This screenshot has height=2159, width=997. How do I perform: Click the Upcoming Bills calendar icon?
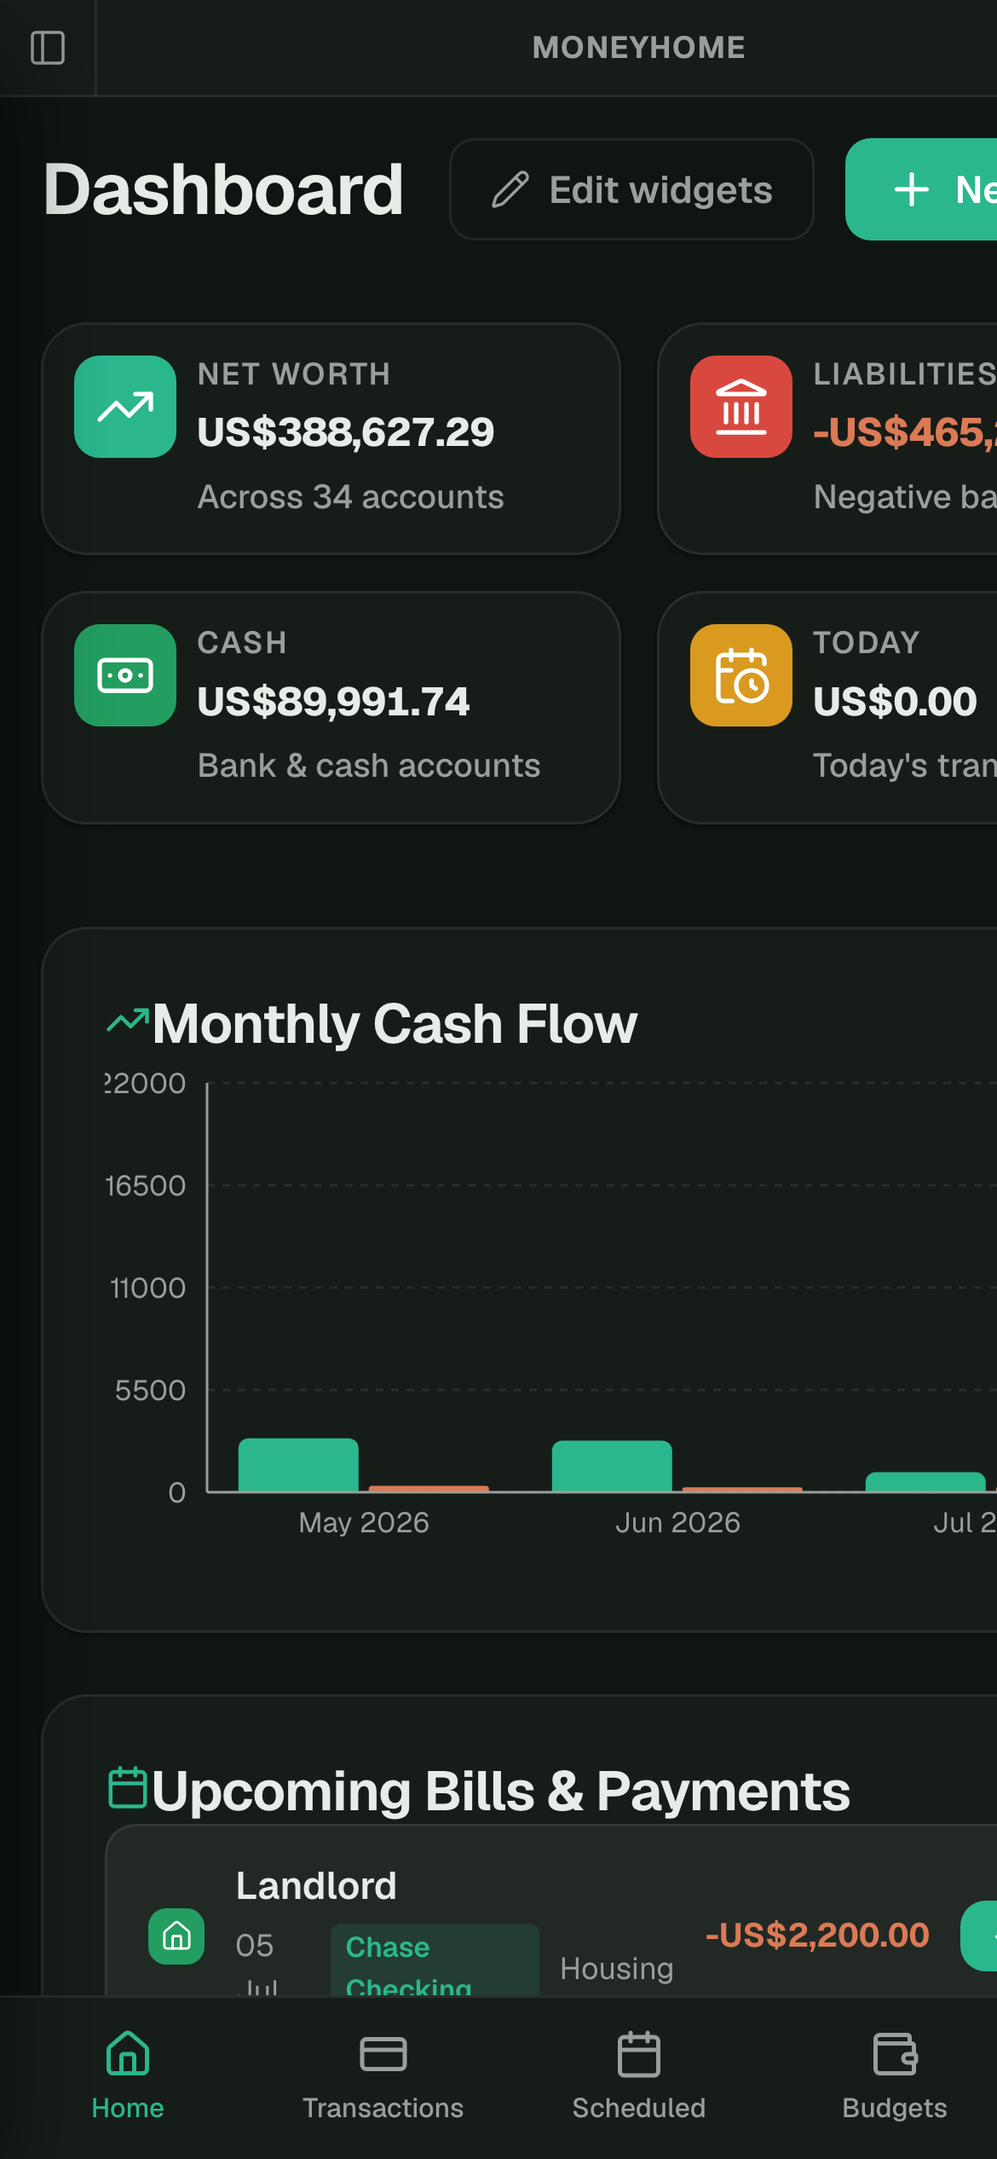point(128,1788)
